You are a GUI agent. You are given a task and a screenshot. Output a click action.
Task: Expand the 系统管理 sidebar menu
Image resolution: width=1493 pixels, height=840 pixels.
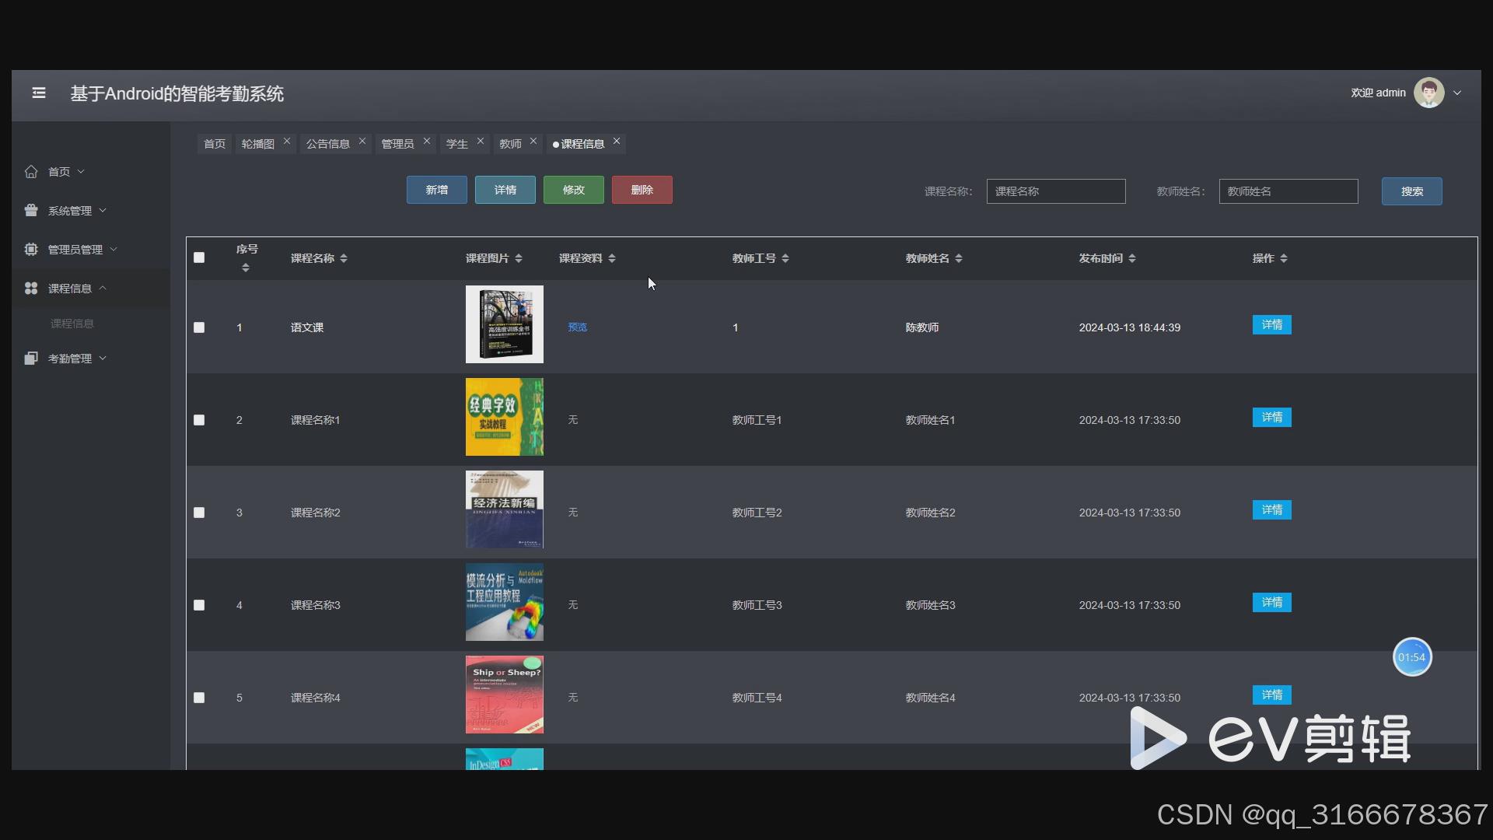(x=70, y=211)
